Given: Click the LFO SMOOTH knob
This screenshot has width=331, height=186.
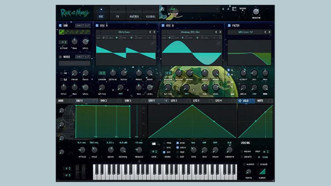Looking at the screenshot, I should coord(229,150).
